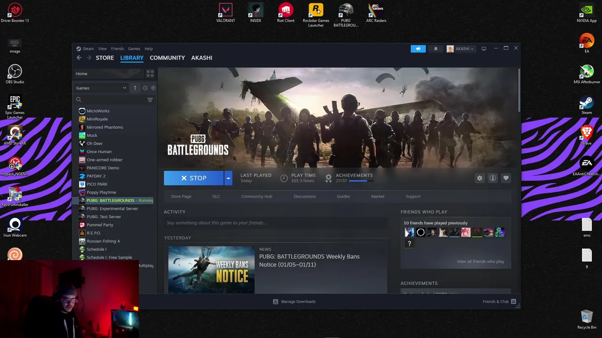
Task: Open PUBG Support link
Action: point(413,197)
